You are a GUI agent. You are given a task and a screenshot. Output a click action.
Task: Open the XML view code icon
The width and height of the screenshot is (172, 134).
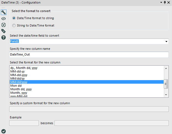pos(4,19)
